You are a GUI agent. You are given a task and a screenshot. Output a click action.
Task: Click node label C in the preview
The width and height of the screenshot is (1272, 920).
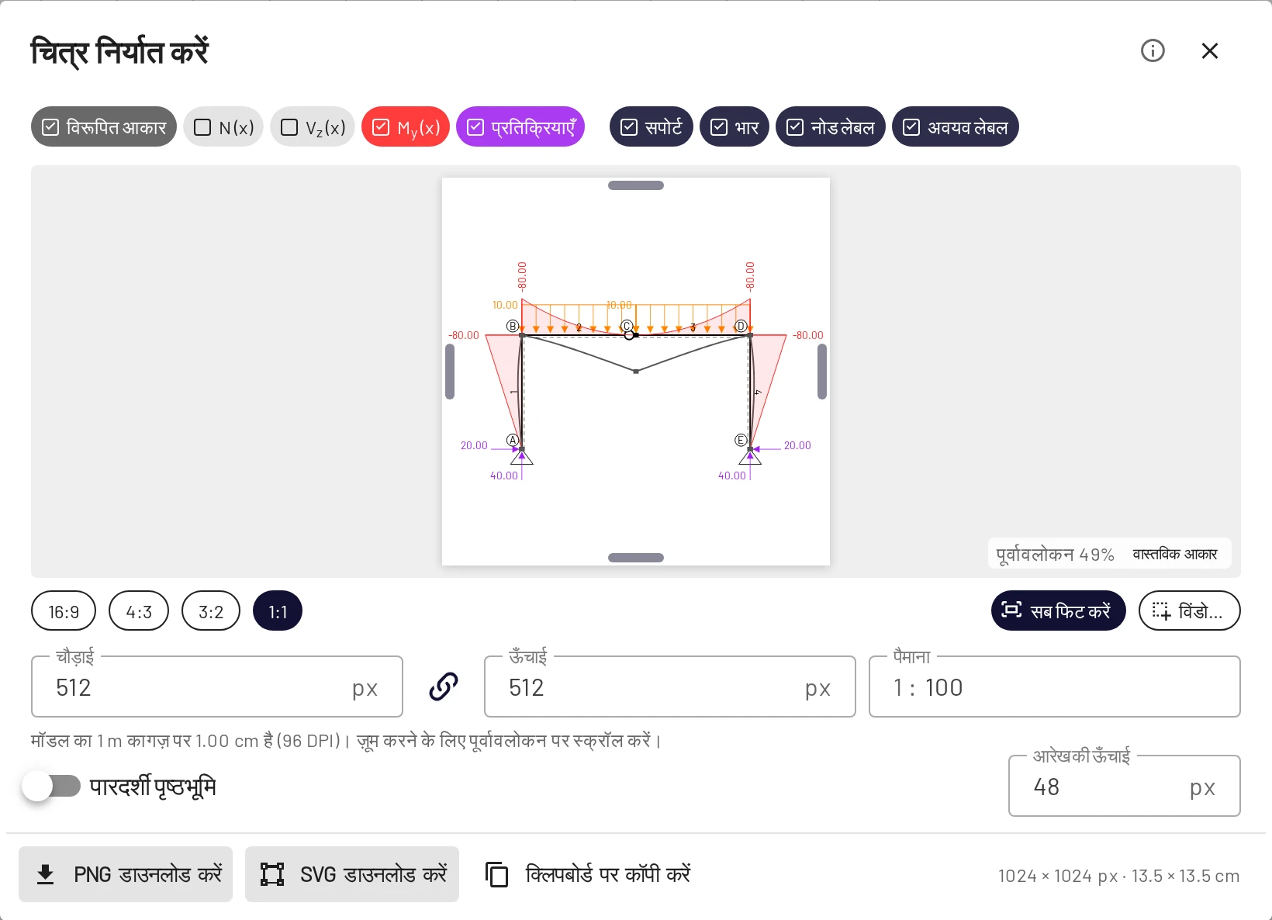tap(627, 326)
